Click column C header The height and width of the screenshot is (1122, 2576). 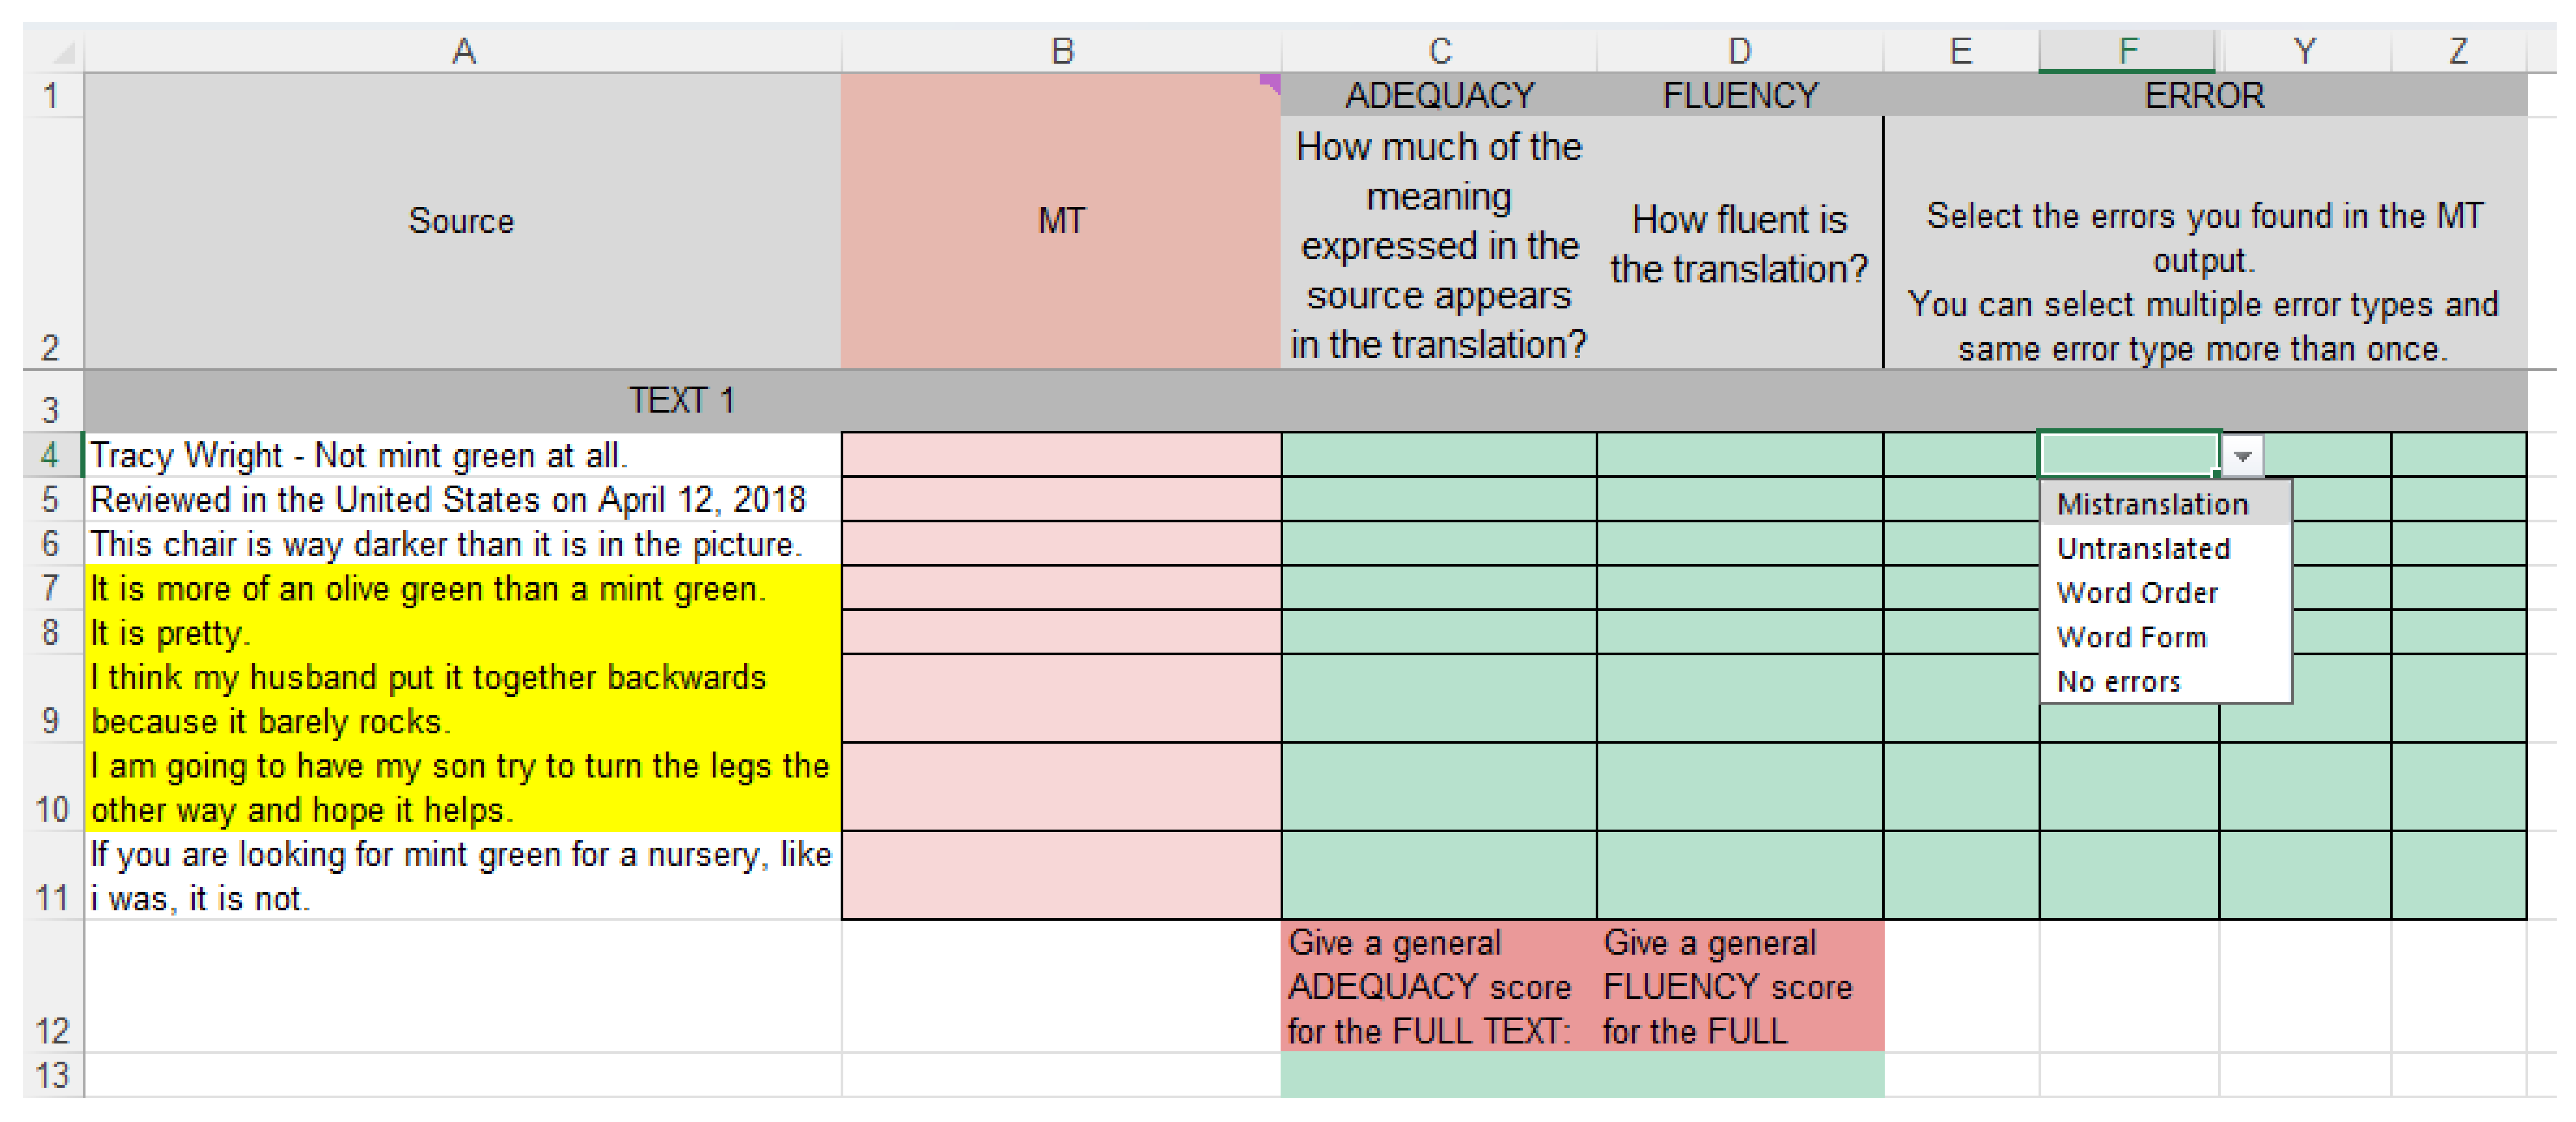[1439, 51]
